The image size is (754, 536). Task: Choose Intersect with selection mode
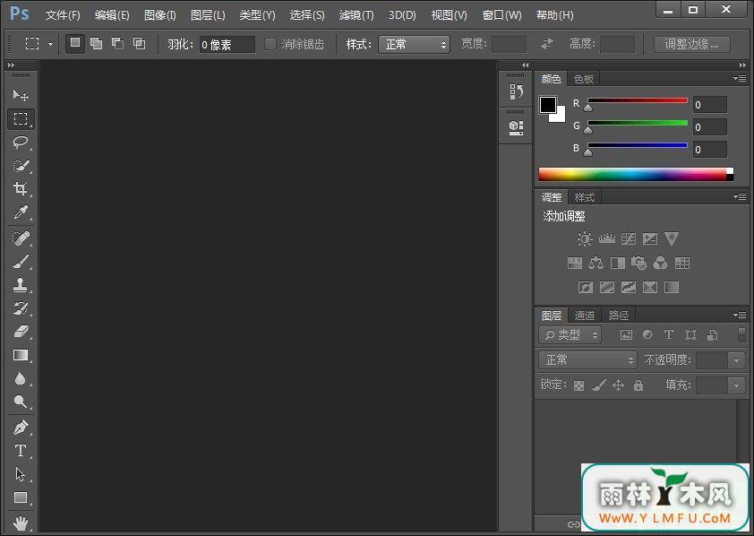[x=139, y=44]
